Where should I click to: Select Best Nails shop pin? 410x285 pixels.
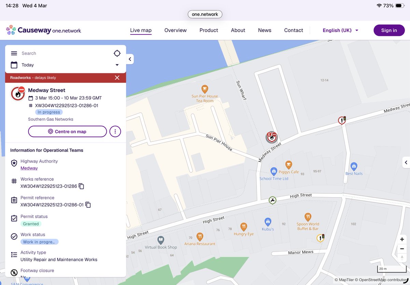point(354,166)
